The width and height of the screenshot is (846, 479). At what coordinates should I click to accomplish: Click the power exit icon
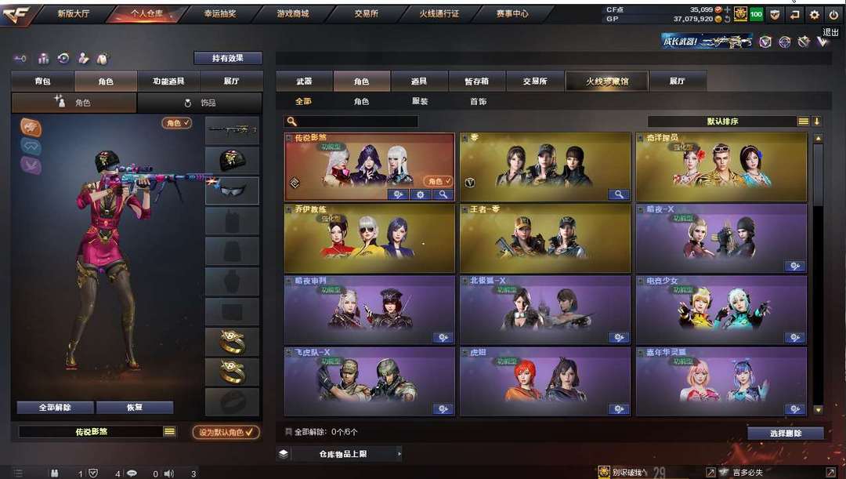click(x=833, y=15)
